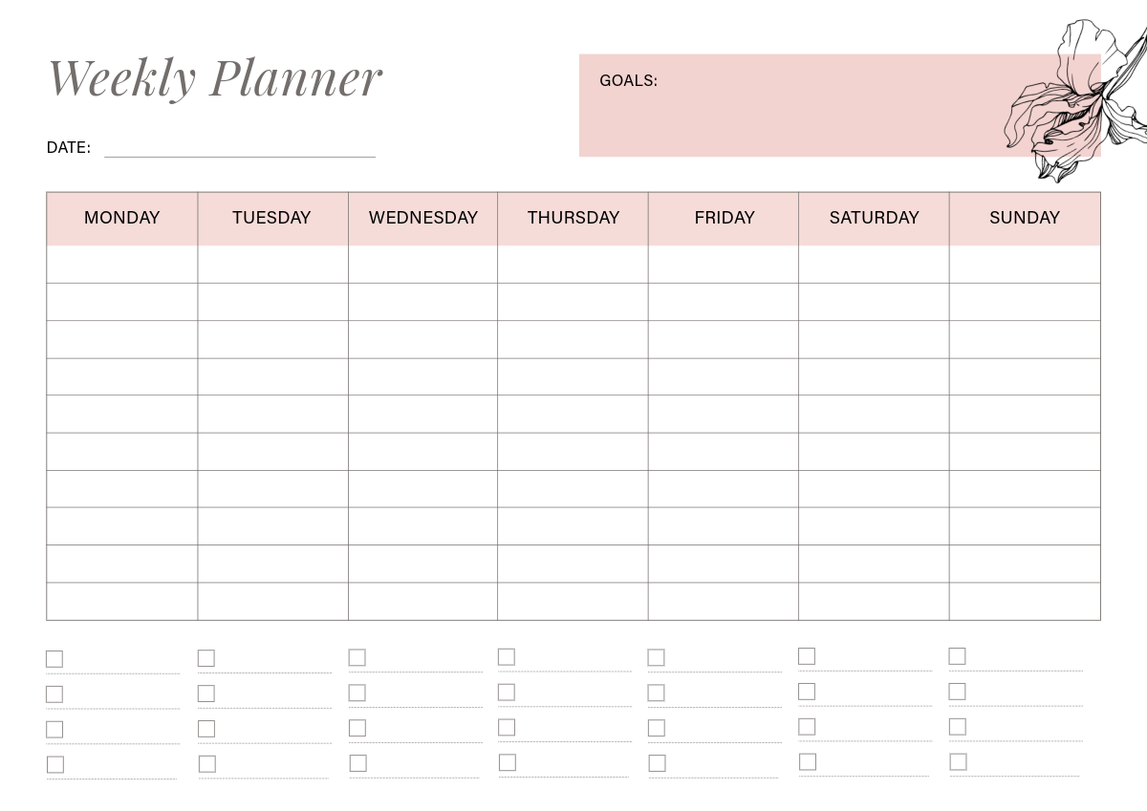Image resolution: width=1147 pixels, height=811 pixels.
Task: Select the WEDNESDAY column header
Action: click(x=422, y=218)
